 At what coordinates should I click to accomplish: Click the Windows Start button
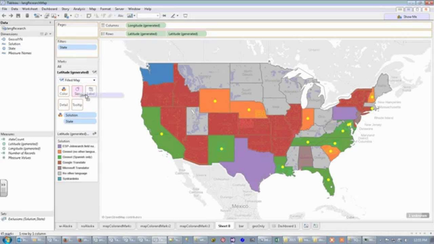[x=6, y=240]
